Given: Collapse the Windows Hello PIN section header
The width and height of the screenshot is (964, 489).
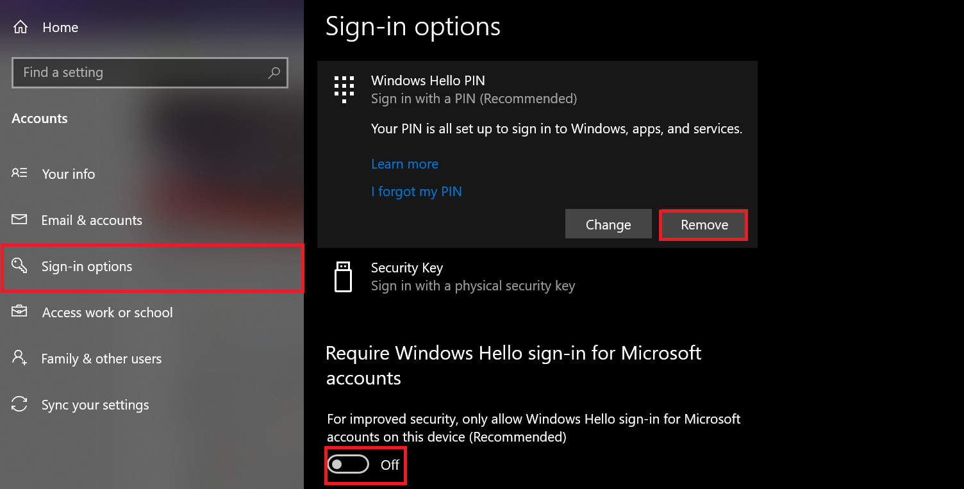Looking at the screenshot, I should (537, 89).
